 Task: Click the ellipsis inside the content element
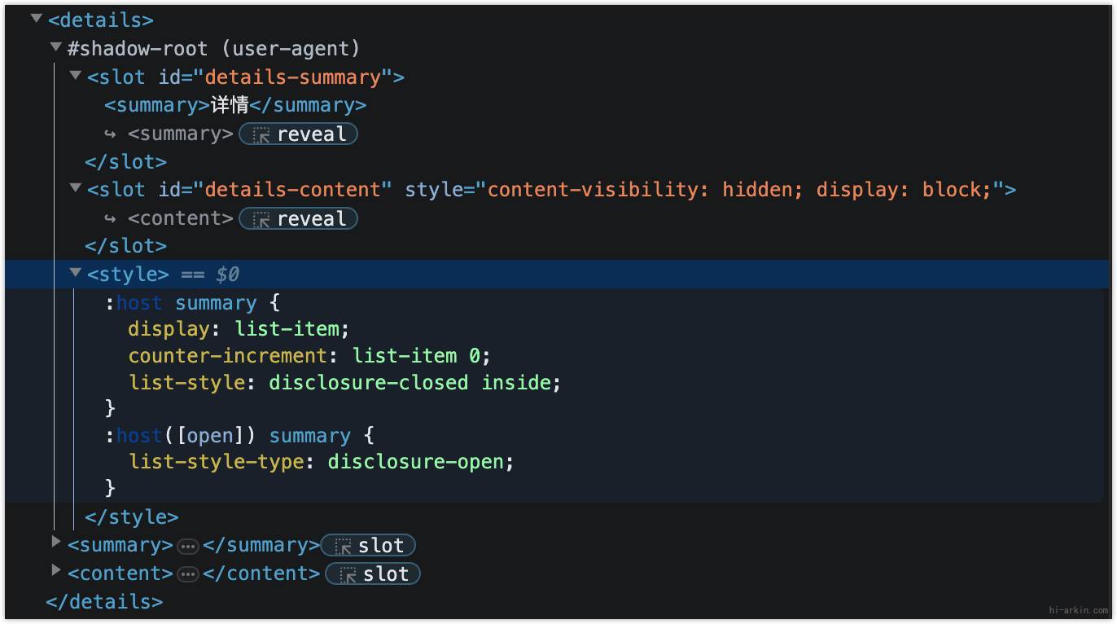click(x=188, y=574)
